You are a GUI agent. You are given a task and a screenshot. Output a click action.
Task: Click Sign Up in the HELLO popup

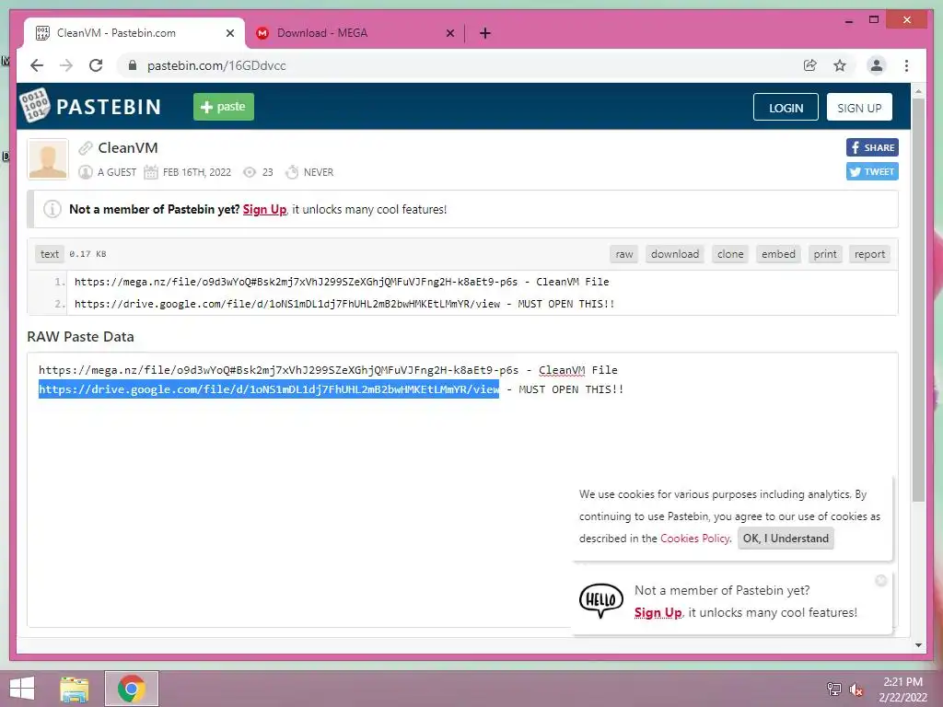coord(658,612)
